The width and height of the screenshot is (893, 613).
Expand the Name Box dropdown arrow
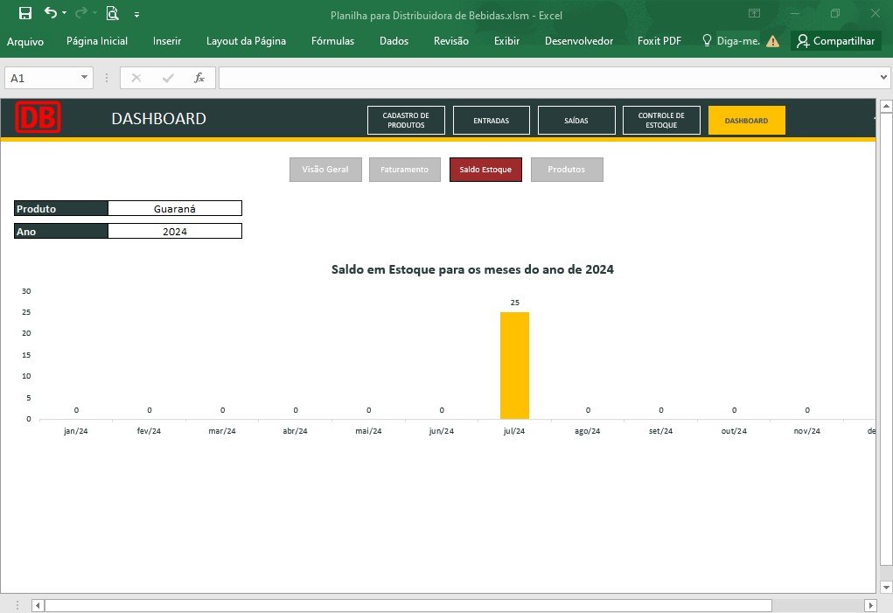point(84,78)
